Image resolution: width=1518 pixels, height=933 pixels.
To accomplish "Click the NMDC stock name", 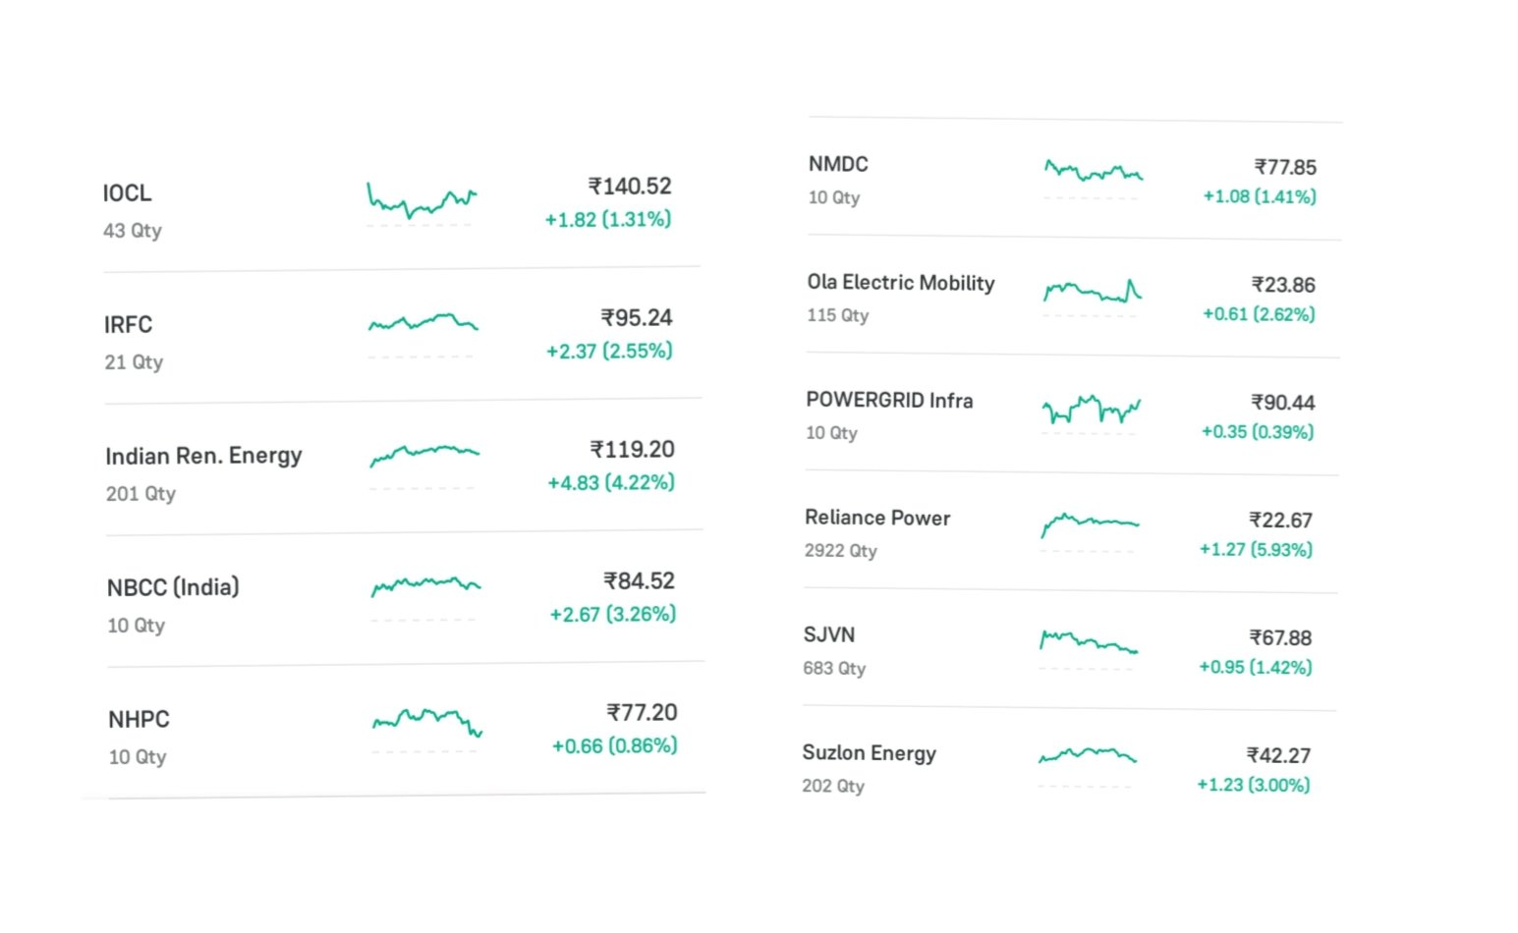I will (x=838, y=164).
